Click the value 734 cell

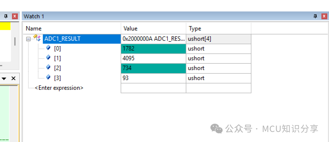click(153, 68)
